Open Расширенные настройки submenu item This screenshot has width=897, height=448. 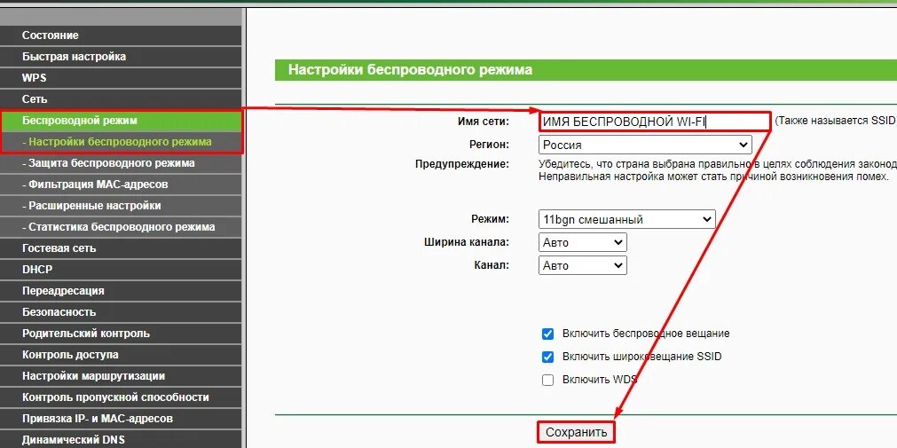pos(121,206)
